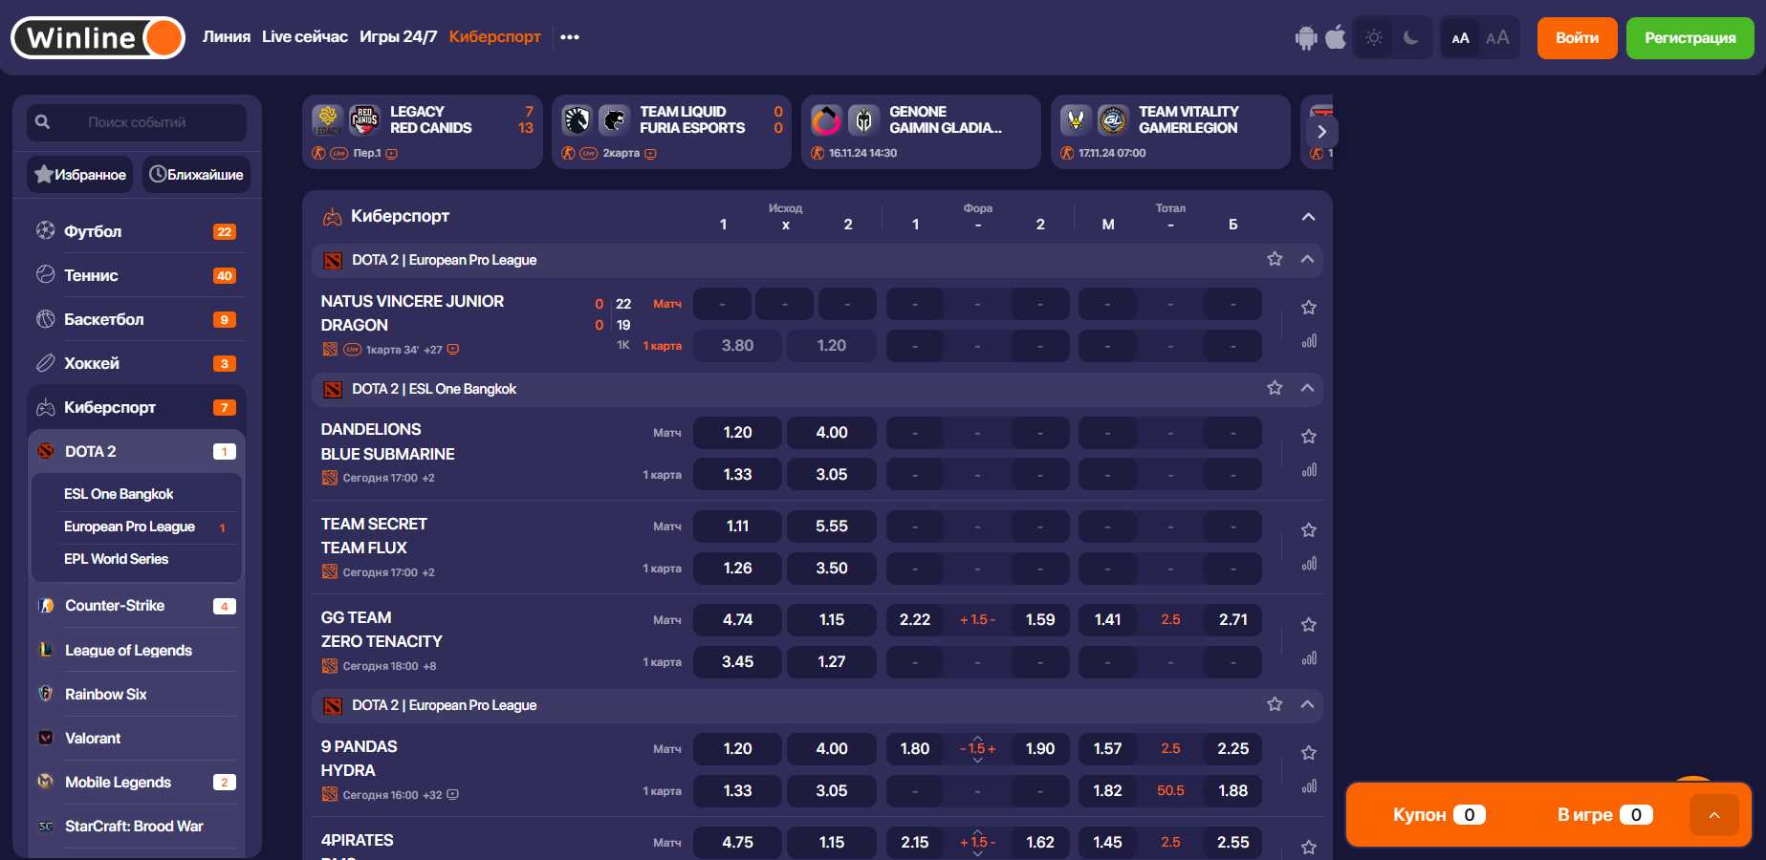
Task: Expand the coupon panel arrow
Action: pos(1713,815)
